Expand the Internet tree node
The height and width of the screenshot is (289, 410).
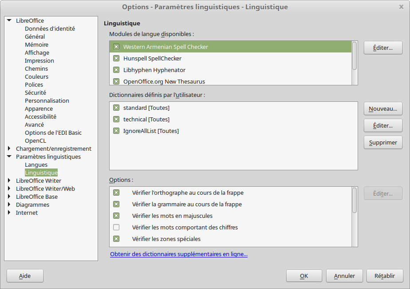coord(9,213)
